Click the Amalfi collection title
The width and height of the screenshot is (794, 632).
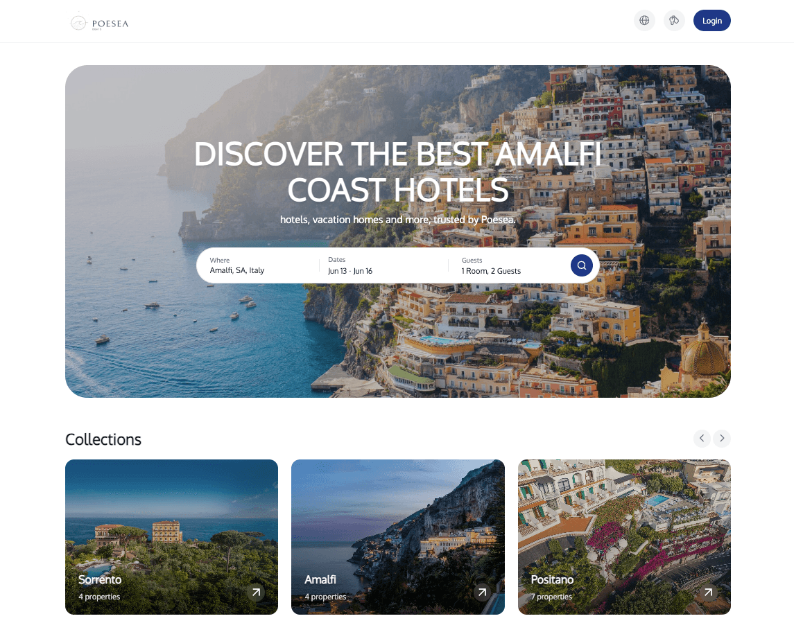pos(320,580)
